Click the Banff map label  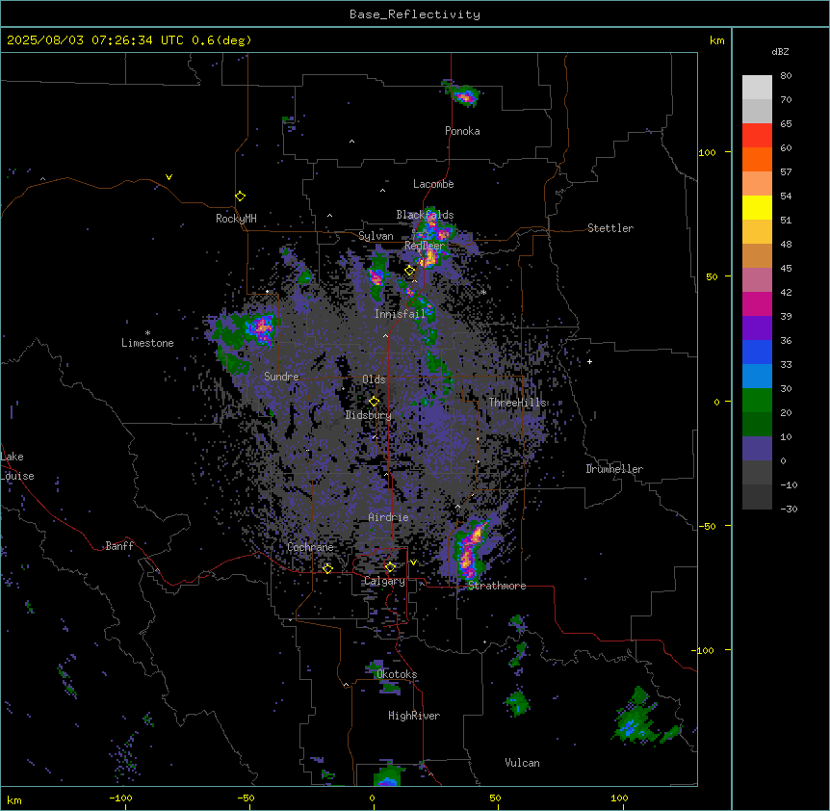coord(119,546)
